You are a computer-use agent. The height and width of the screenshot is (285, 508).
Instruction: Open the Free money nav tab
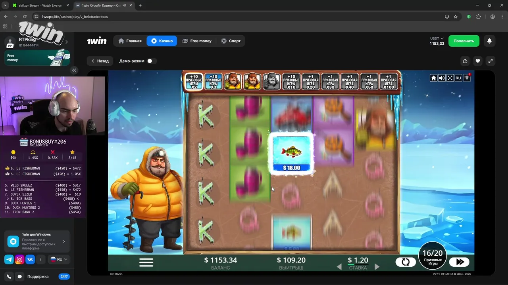click(x=197, y=41)
